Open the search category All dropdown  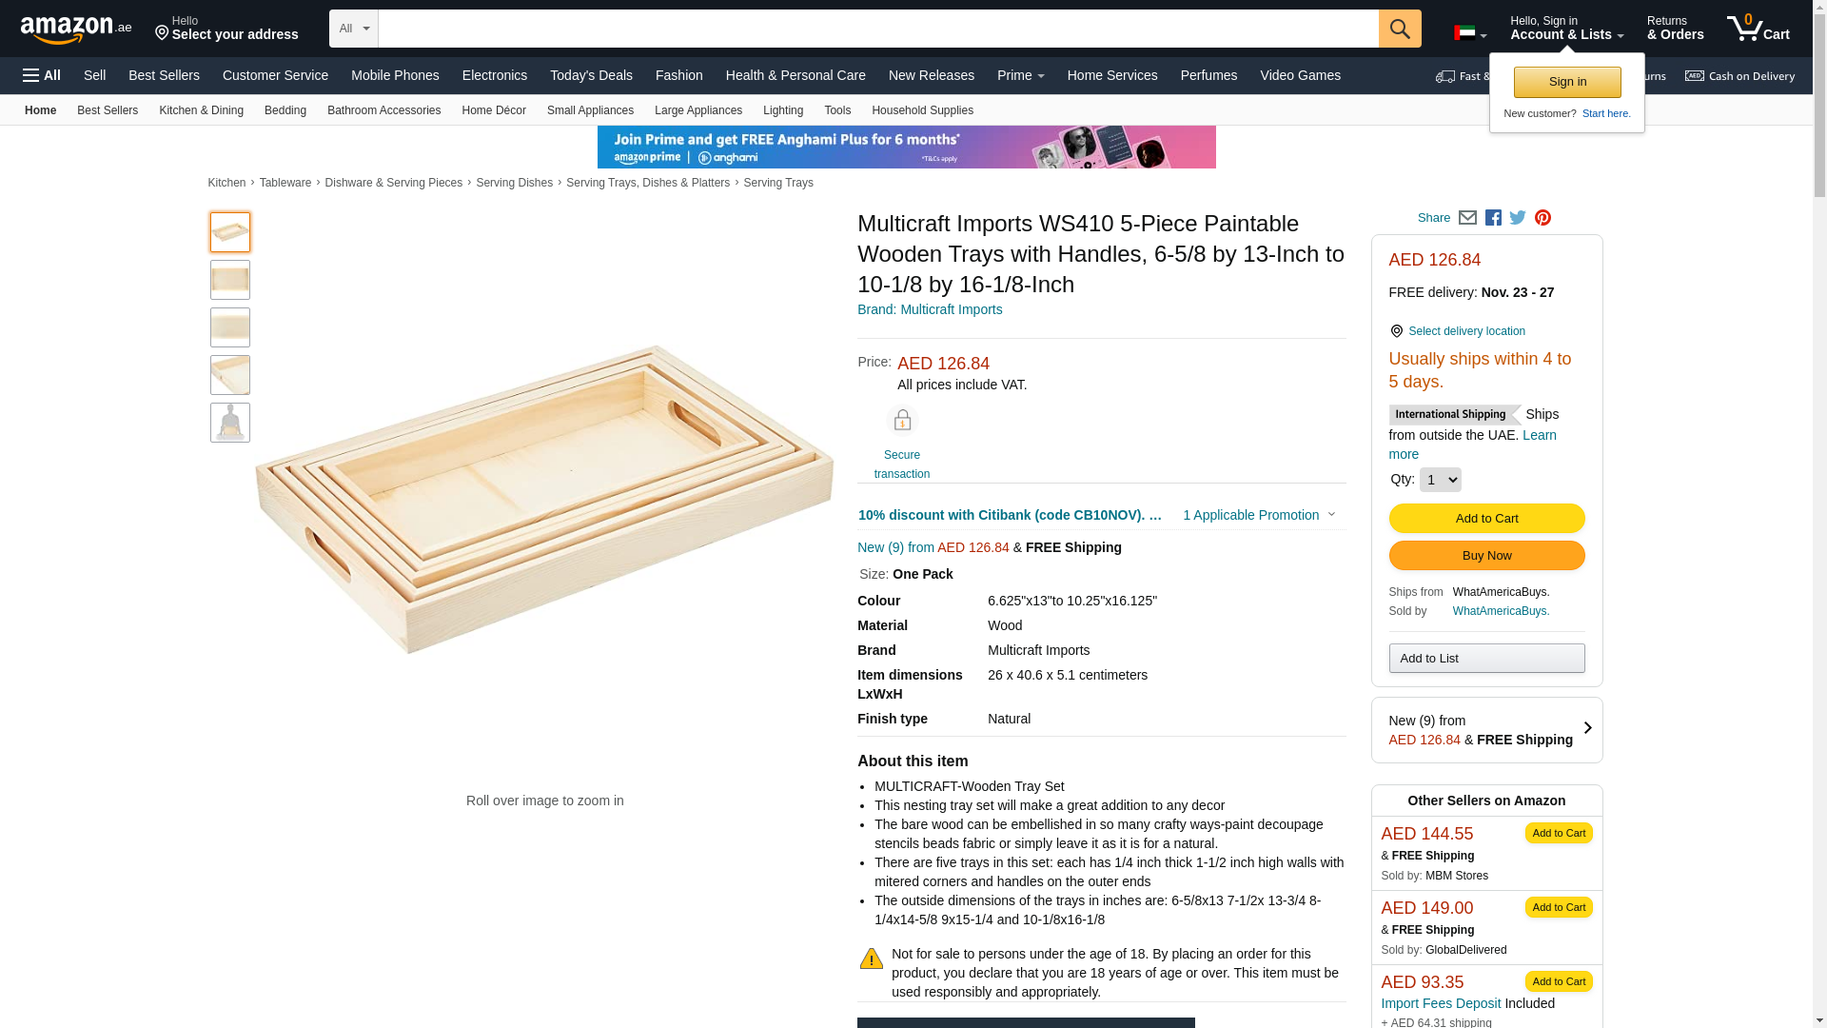coord(353,29)
